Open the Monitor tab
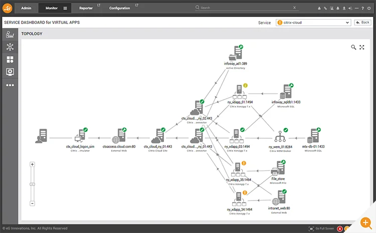The width and height of the screenshot is (376, 233). pyautogui.click(x=52, y=8)
